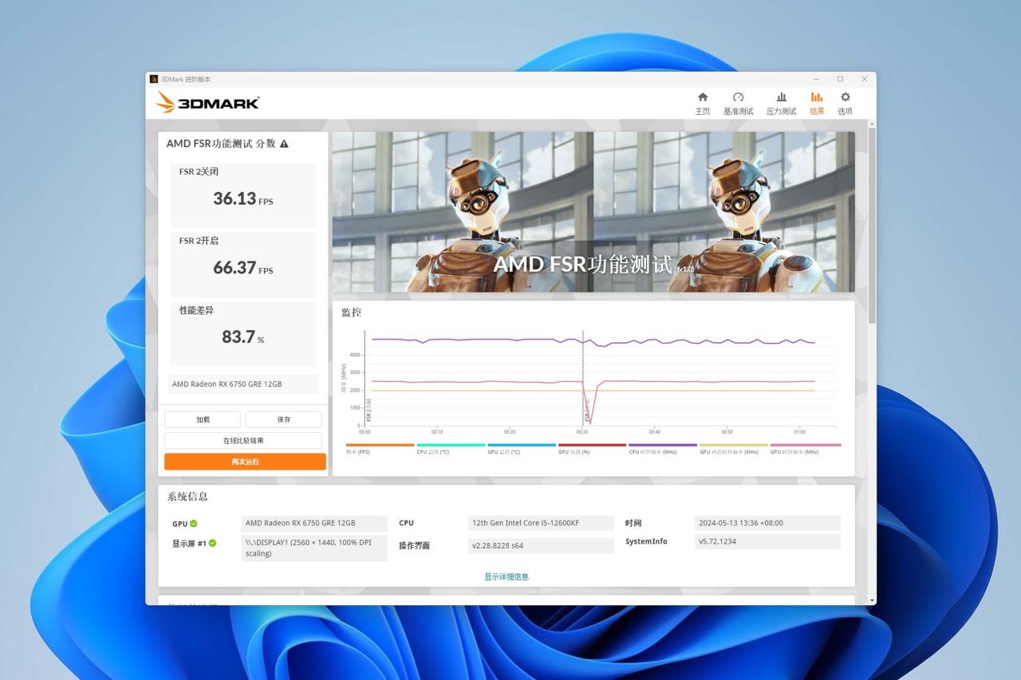The image size is (1021, 680).
Task: Select the 结果 results tab
Action: pos(817,103)
